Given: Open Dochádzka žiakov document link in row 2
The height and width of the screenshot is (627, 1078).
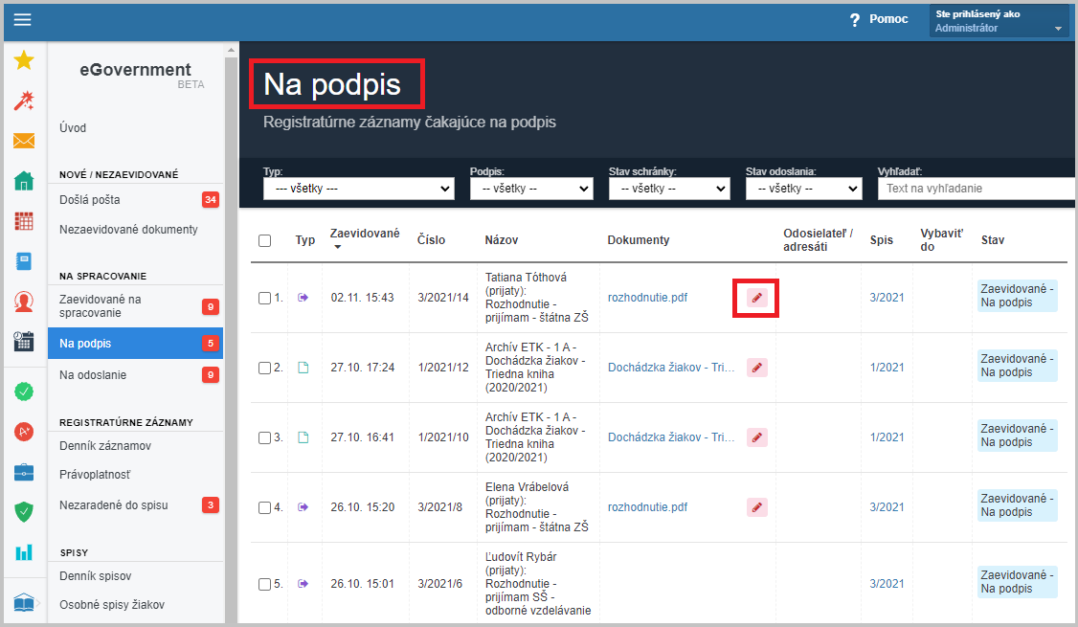Looking at the screenshot, I should tap(671, 368).
